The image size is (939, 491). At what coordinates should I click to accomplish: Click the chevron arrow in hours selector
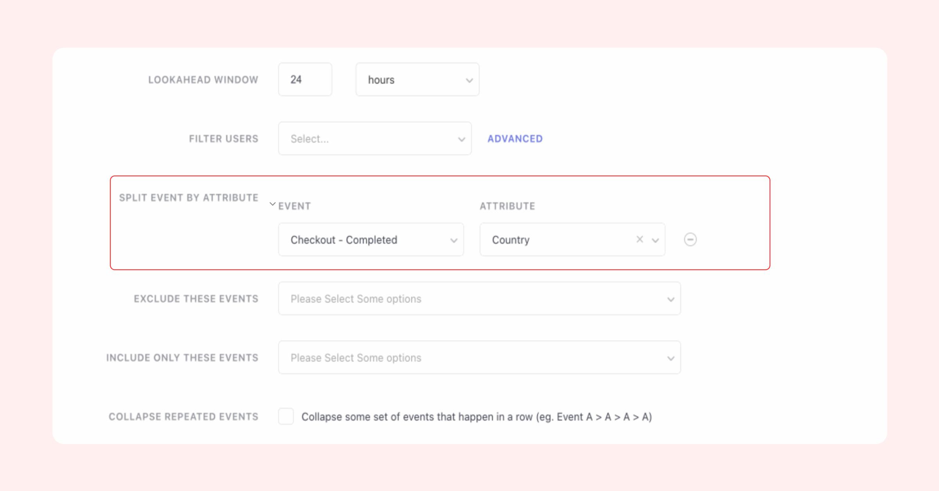tap(469, 81)
